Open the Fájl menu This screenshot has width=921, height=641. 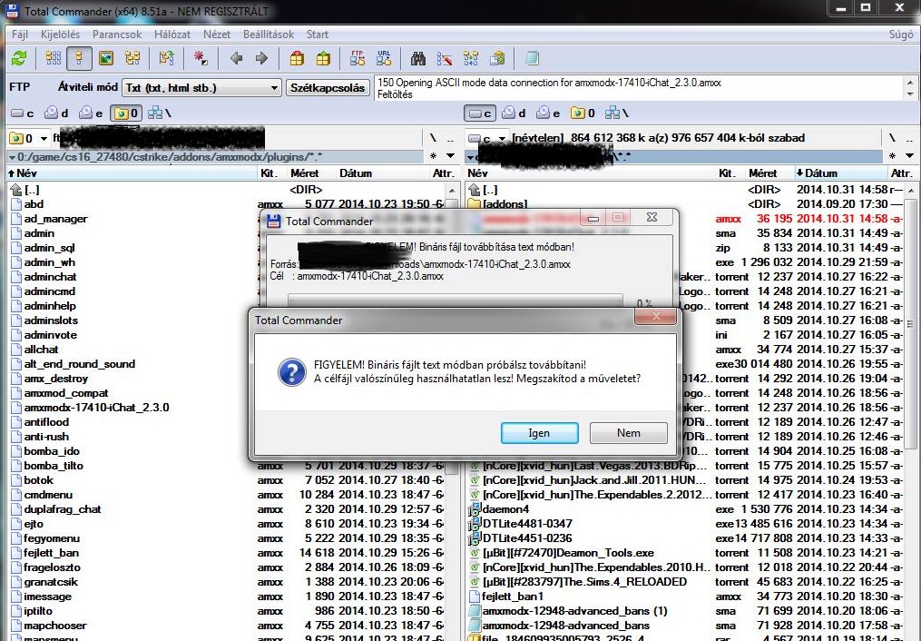(x=20, y=35)
